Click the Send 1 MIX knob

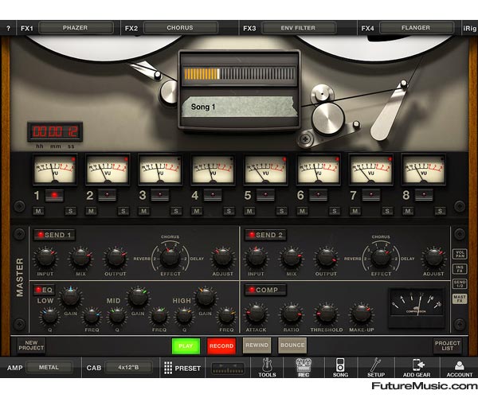point(80,258)
